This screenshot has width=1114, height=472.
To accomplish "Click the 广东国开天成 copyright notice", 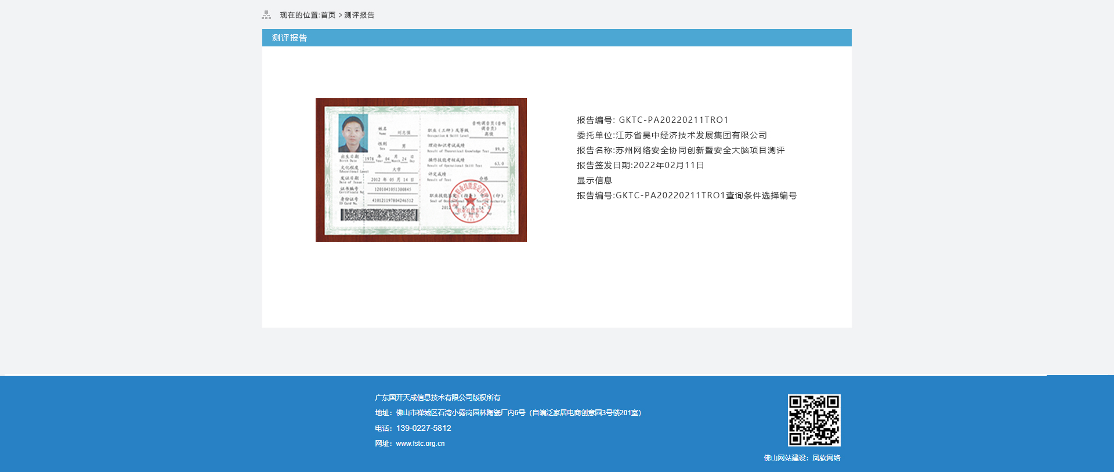I will (x=437, y=398).
